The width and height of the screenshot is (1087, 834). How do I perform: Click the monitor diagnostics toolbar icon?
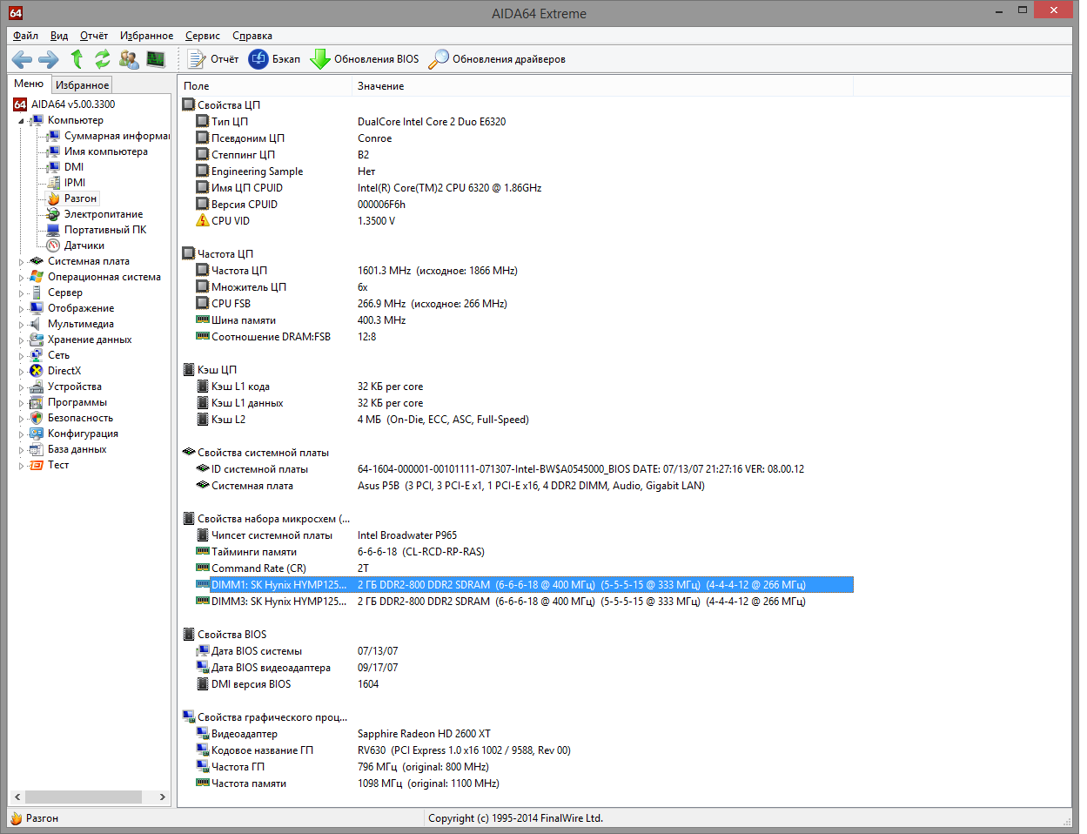pyautogui.click(x=156, y=59)
